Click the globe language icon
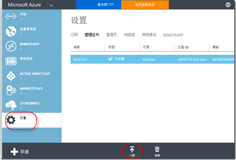Image resolution: width=236 pixels, height=160 pixels. point(228,5)
